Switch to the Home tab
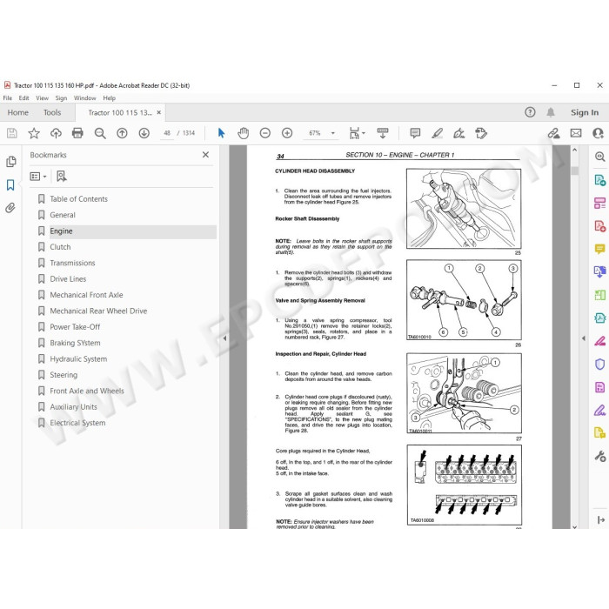Viewport: 609px width, 609px height. coord(18,112)
